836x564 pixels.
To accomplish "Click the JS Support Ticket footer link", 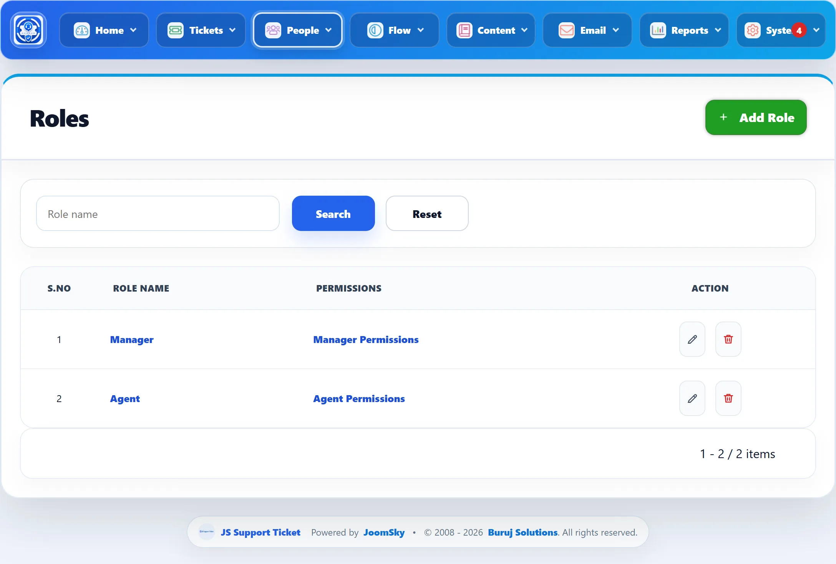I will (x=260, y=532).
